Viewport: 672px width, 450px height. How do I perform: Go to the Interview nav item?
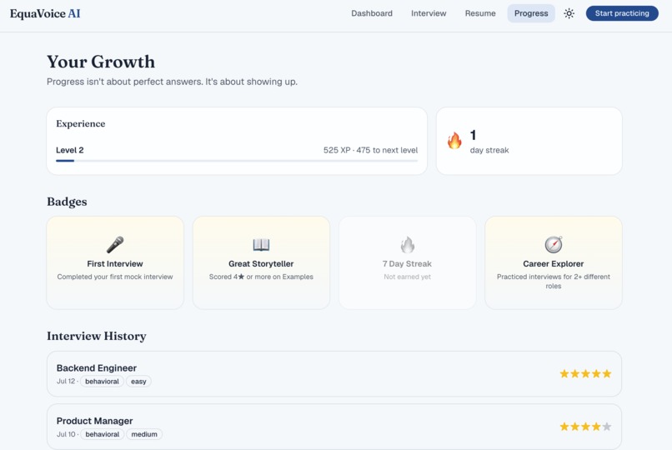pos(429,13)
